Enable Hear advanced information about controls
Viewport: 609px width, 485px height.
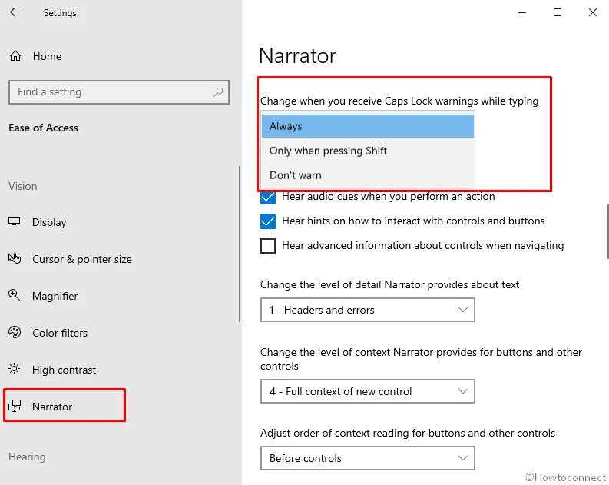click(x=268, y=246)
